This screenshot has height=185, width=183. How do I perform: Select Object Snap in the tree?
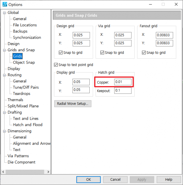coord(24,63)
